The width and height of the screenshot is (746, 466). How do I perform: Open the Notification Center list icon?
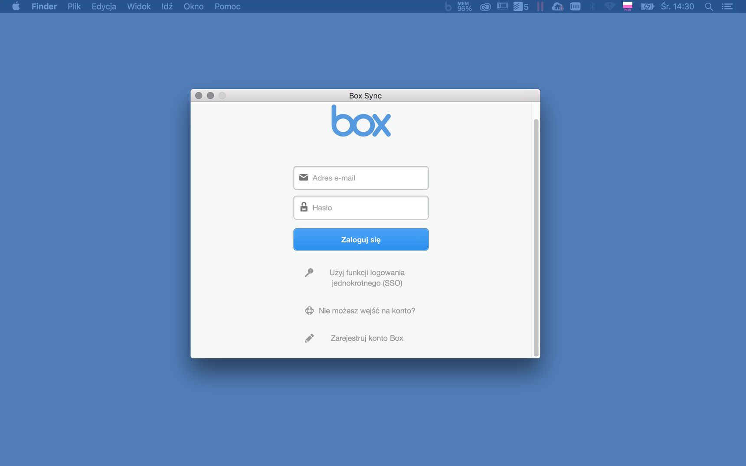tap(727, 7)
